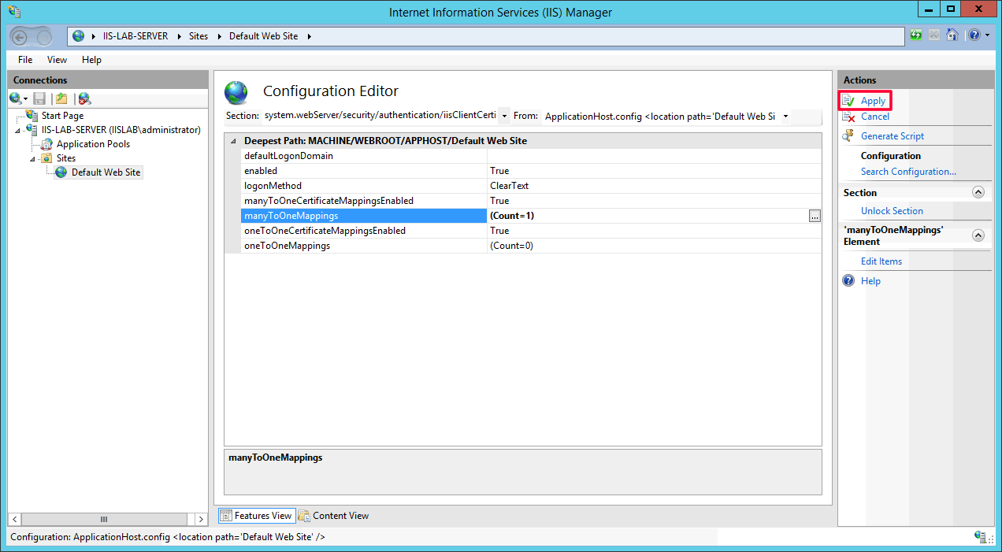Click the Unlock Section link
Screen dimensions: 1002x552
click(x=892, y=211)
